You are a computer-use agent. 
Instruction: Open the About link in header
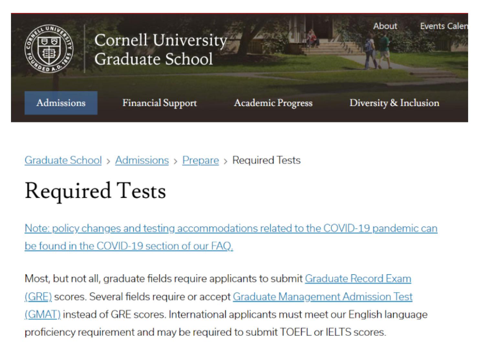pyautogui.click(x=385, y=26)
